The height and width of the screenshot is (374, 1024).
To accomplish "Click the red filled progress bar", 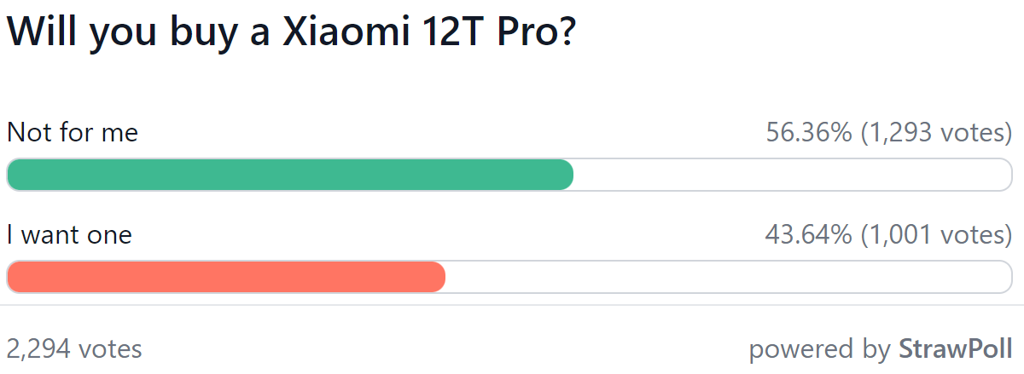I will tap(226, 277).
